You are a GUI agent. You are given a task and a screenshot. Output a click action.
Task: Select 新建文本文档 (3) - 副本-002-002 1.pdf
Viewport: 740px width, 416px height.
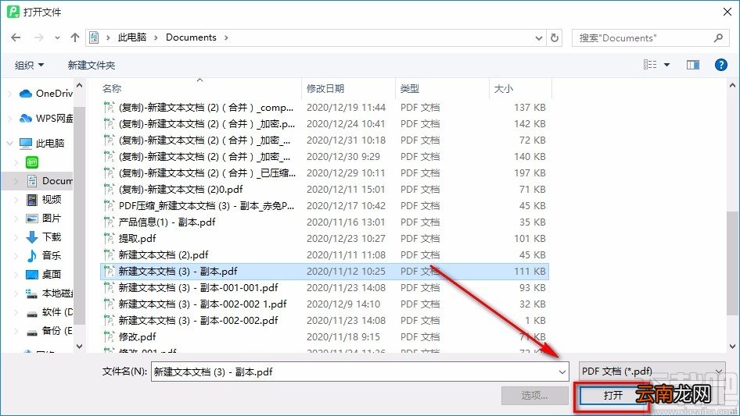point(325,304)
